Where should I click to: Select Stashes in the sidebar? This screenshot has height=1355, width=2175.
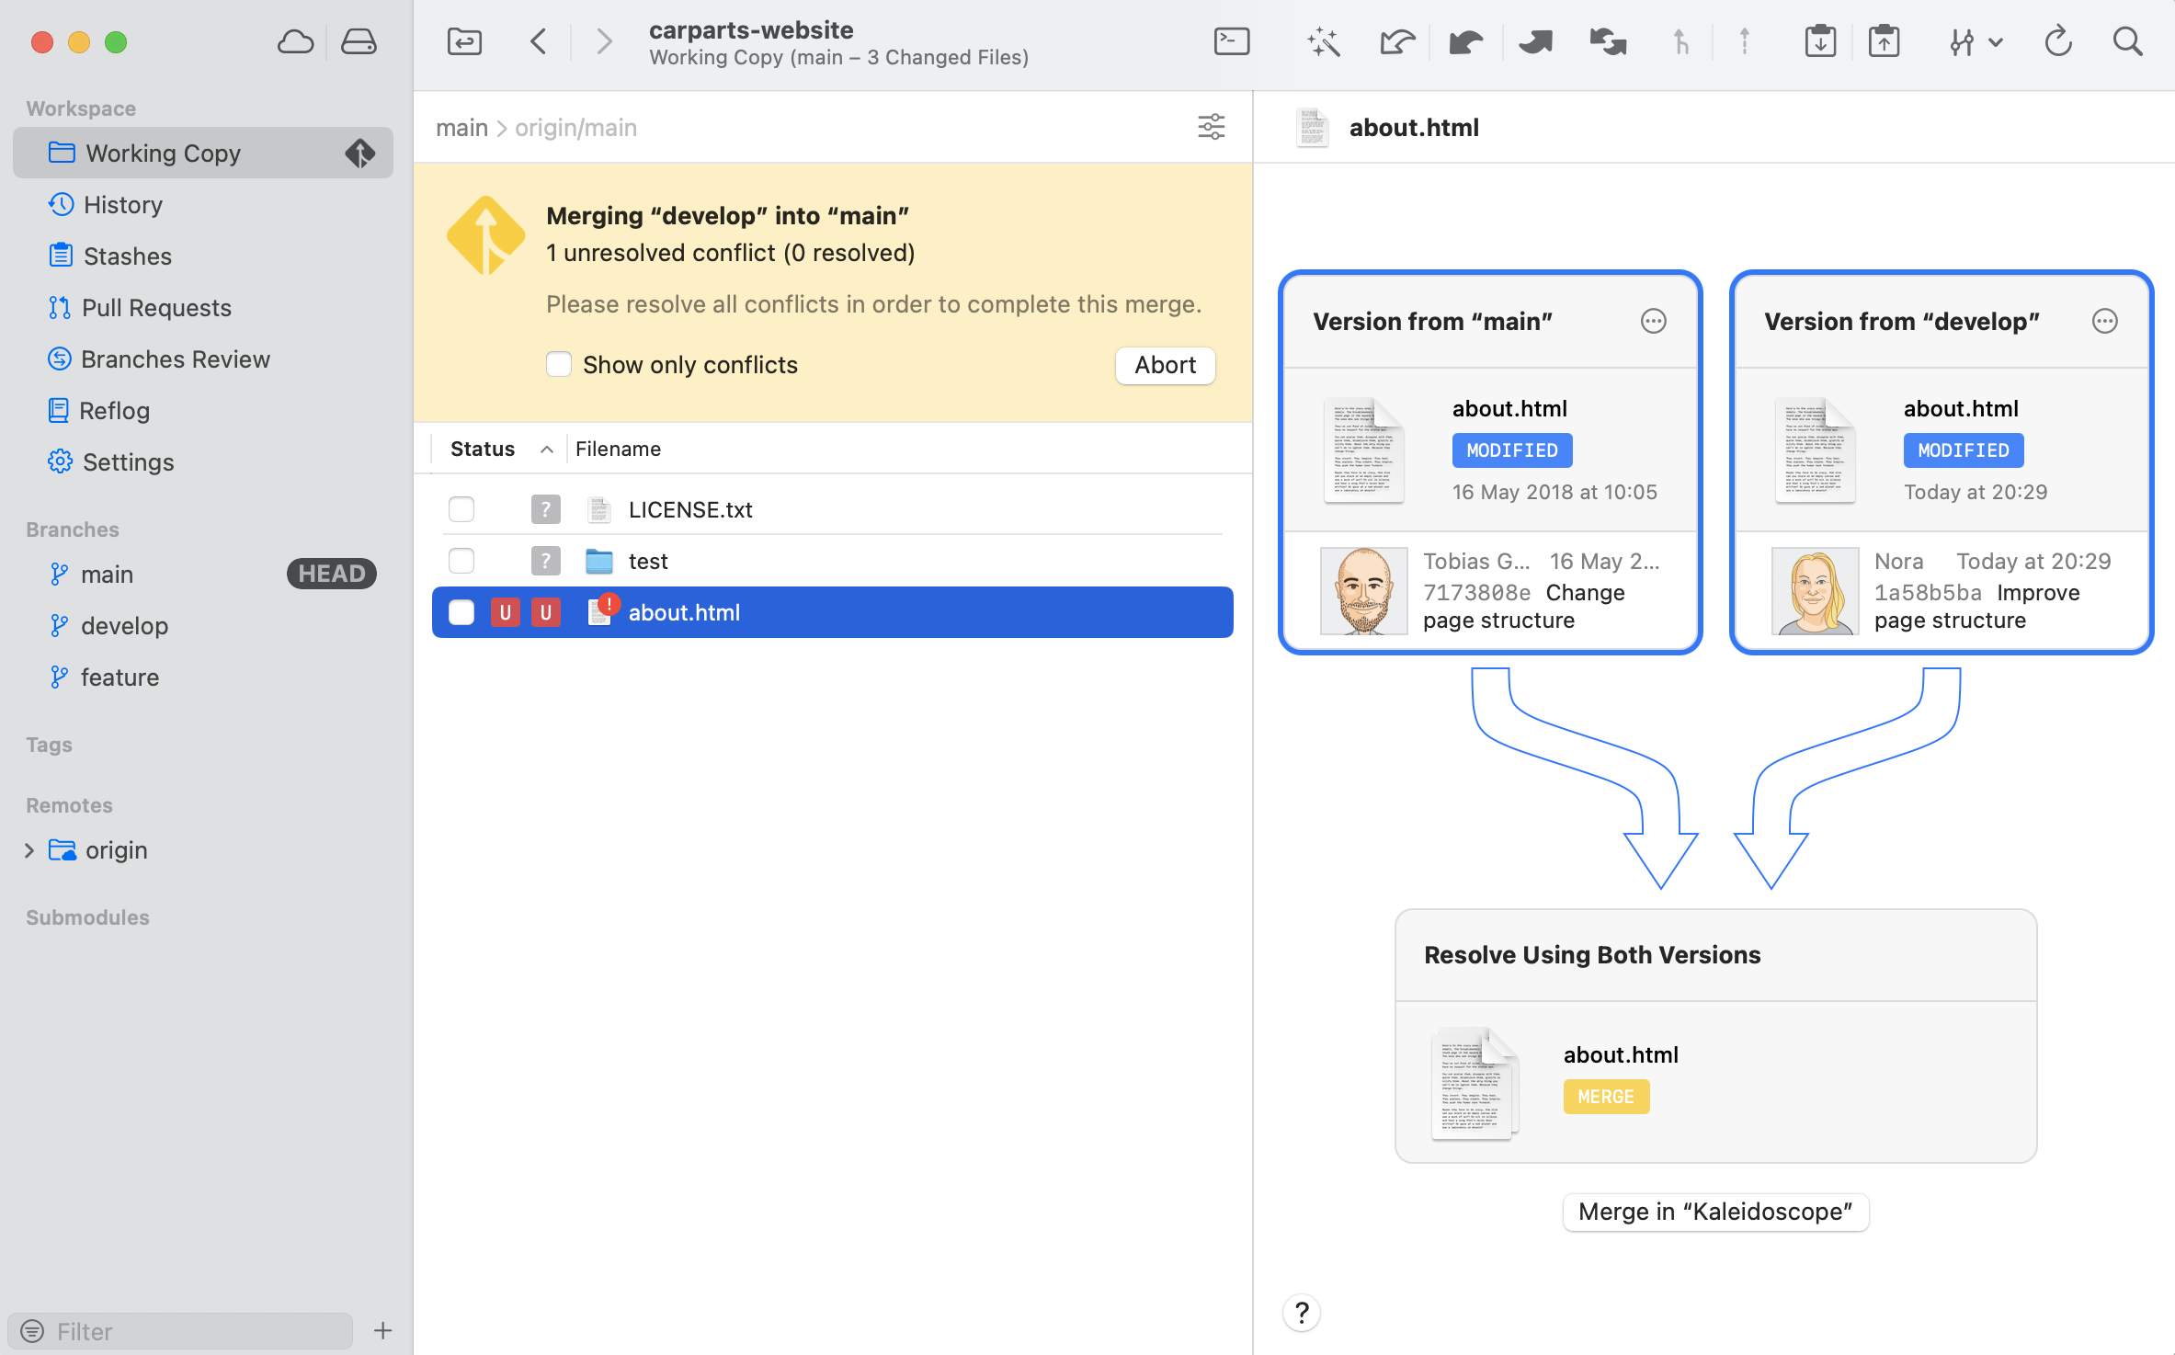[127, 256]
